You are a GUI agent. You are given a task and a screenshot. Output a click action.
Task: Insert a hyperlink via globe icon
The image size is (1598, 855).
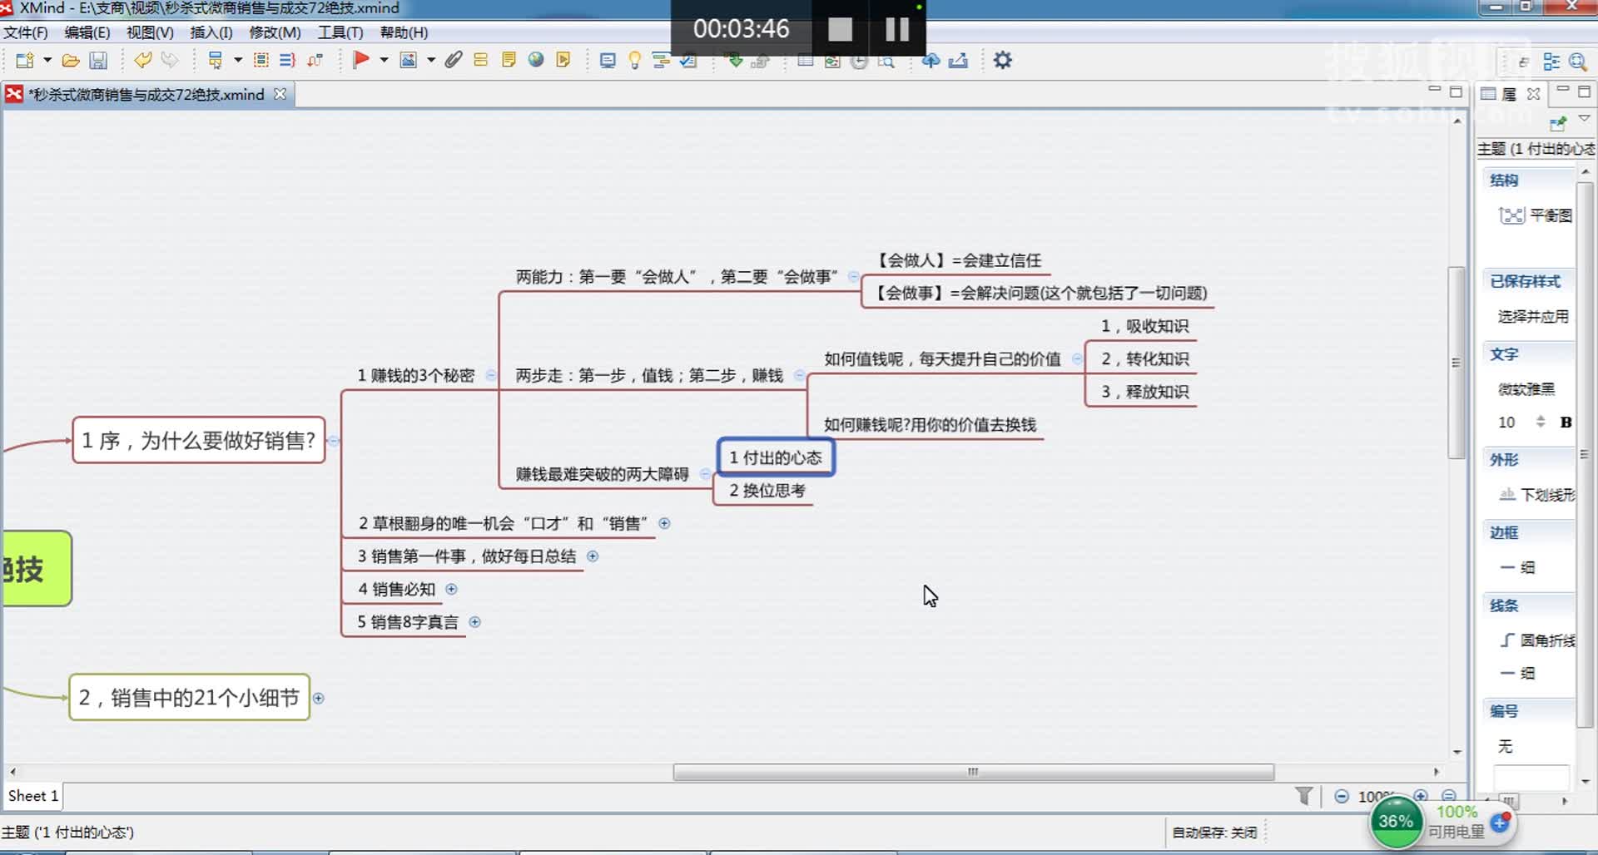pos(536,60)
